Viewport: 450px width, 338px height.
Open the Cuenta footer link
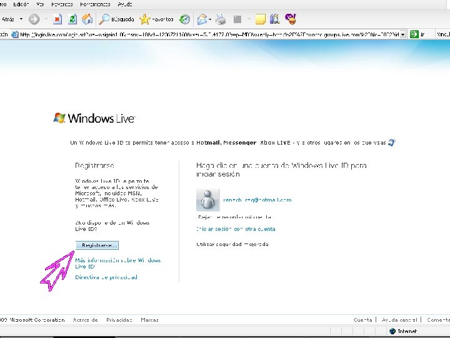click(362, 320)
